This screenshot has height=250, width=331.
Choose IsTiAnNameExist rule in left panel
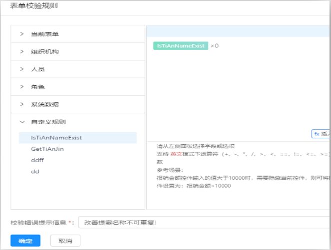pos(56,137)
